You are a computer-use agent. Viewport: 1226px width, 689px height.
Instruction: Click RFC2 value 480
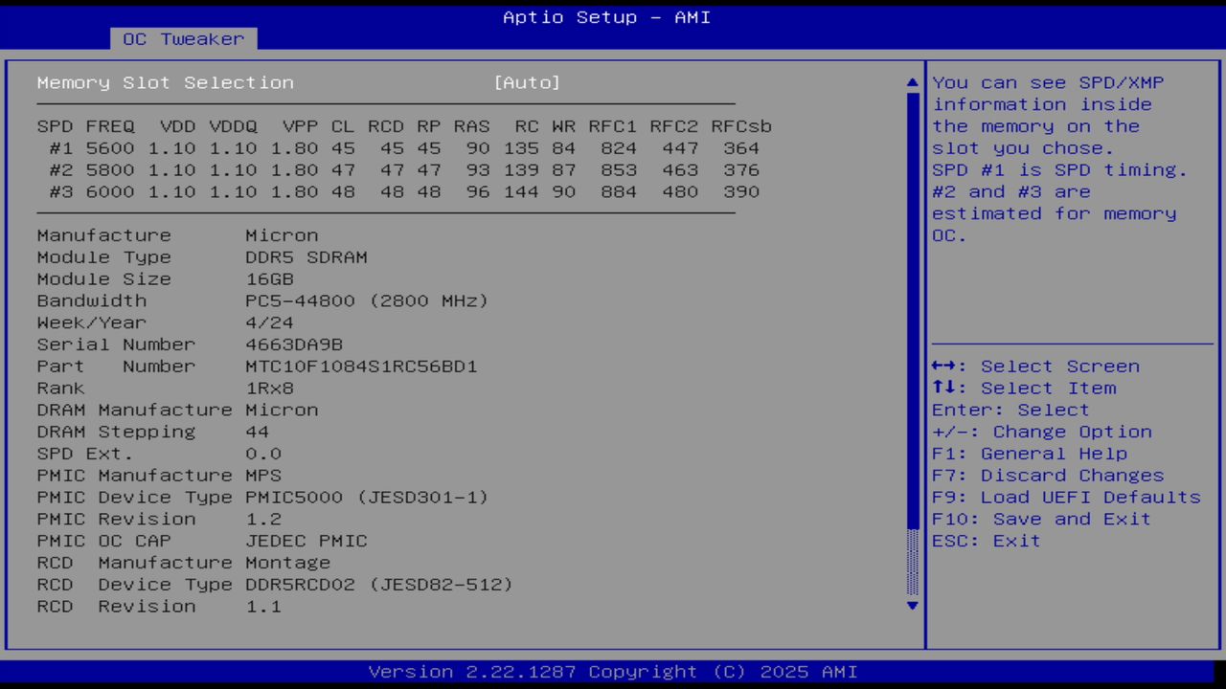click(680, 192)
